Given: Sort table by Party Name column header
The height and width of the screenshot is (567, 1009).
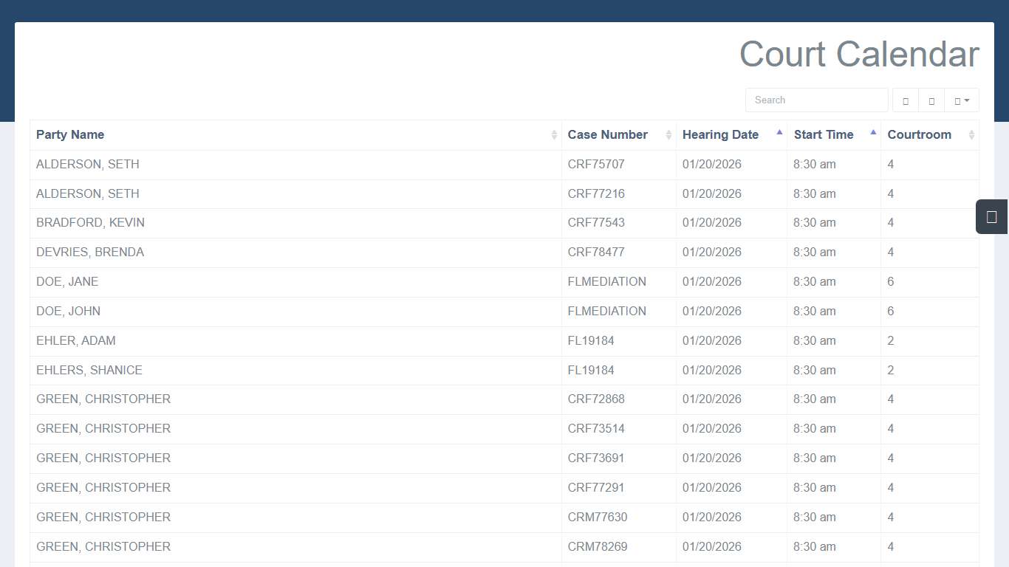Looking at the screenshot, I should [x=70, y=135].
